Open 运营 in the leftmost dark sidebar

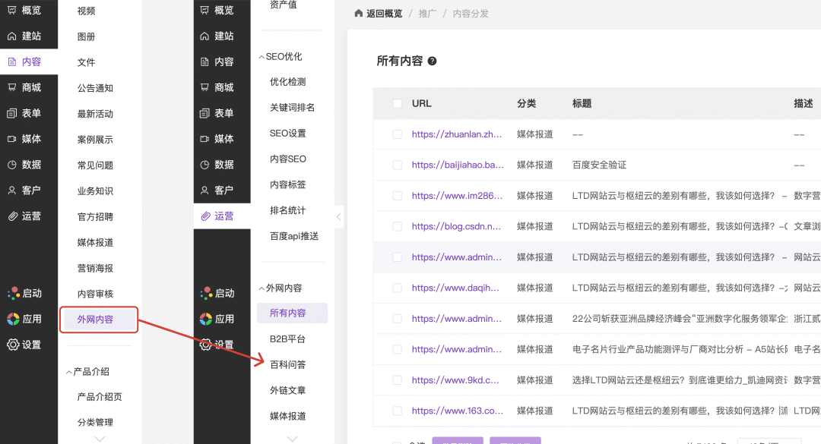24,216
